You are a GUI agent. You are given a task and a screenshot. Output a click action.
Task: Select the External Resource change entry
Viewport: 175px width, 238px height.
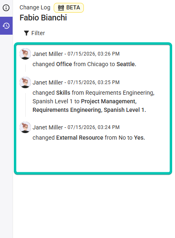(89, 138)
